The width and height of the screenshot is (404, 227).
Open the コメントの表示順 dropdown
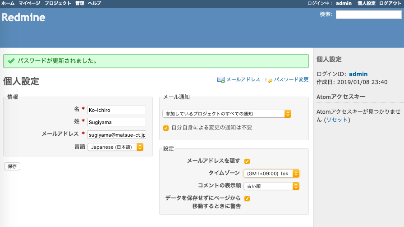[x=271, y=186]
